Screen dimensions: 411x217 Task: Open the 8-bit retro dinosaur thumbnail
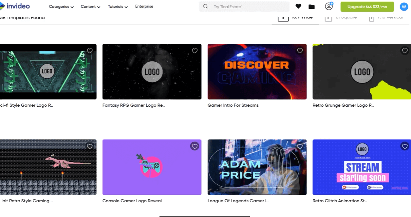click(x=48, y=167)
